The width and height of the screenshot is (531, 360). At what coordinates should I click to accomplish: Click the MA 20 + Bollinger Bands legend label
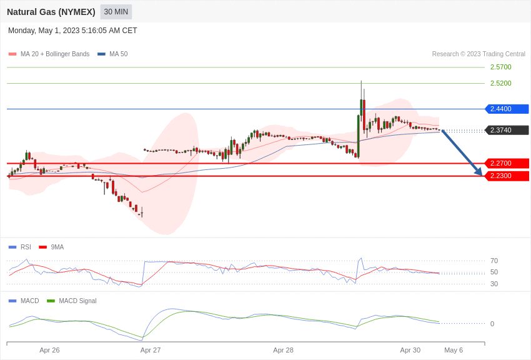[x=55, y=54]
